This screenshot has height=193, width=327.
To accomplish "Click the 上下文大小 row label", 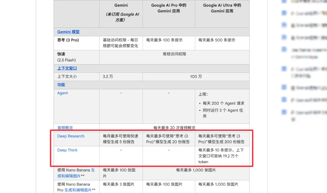I will tap(67, 76).
